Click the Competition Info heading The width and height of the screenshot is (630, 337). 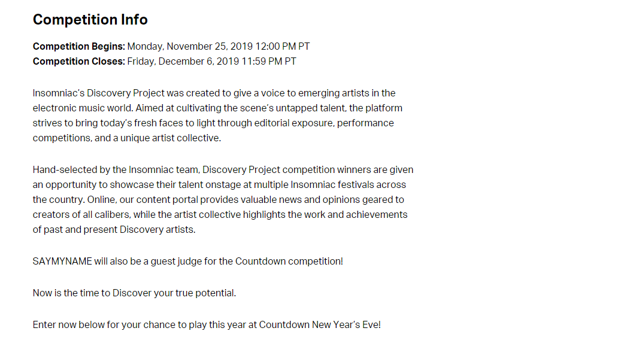pyautogui.click(x=90, y=20)
